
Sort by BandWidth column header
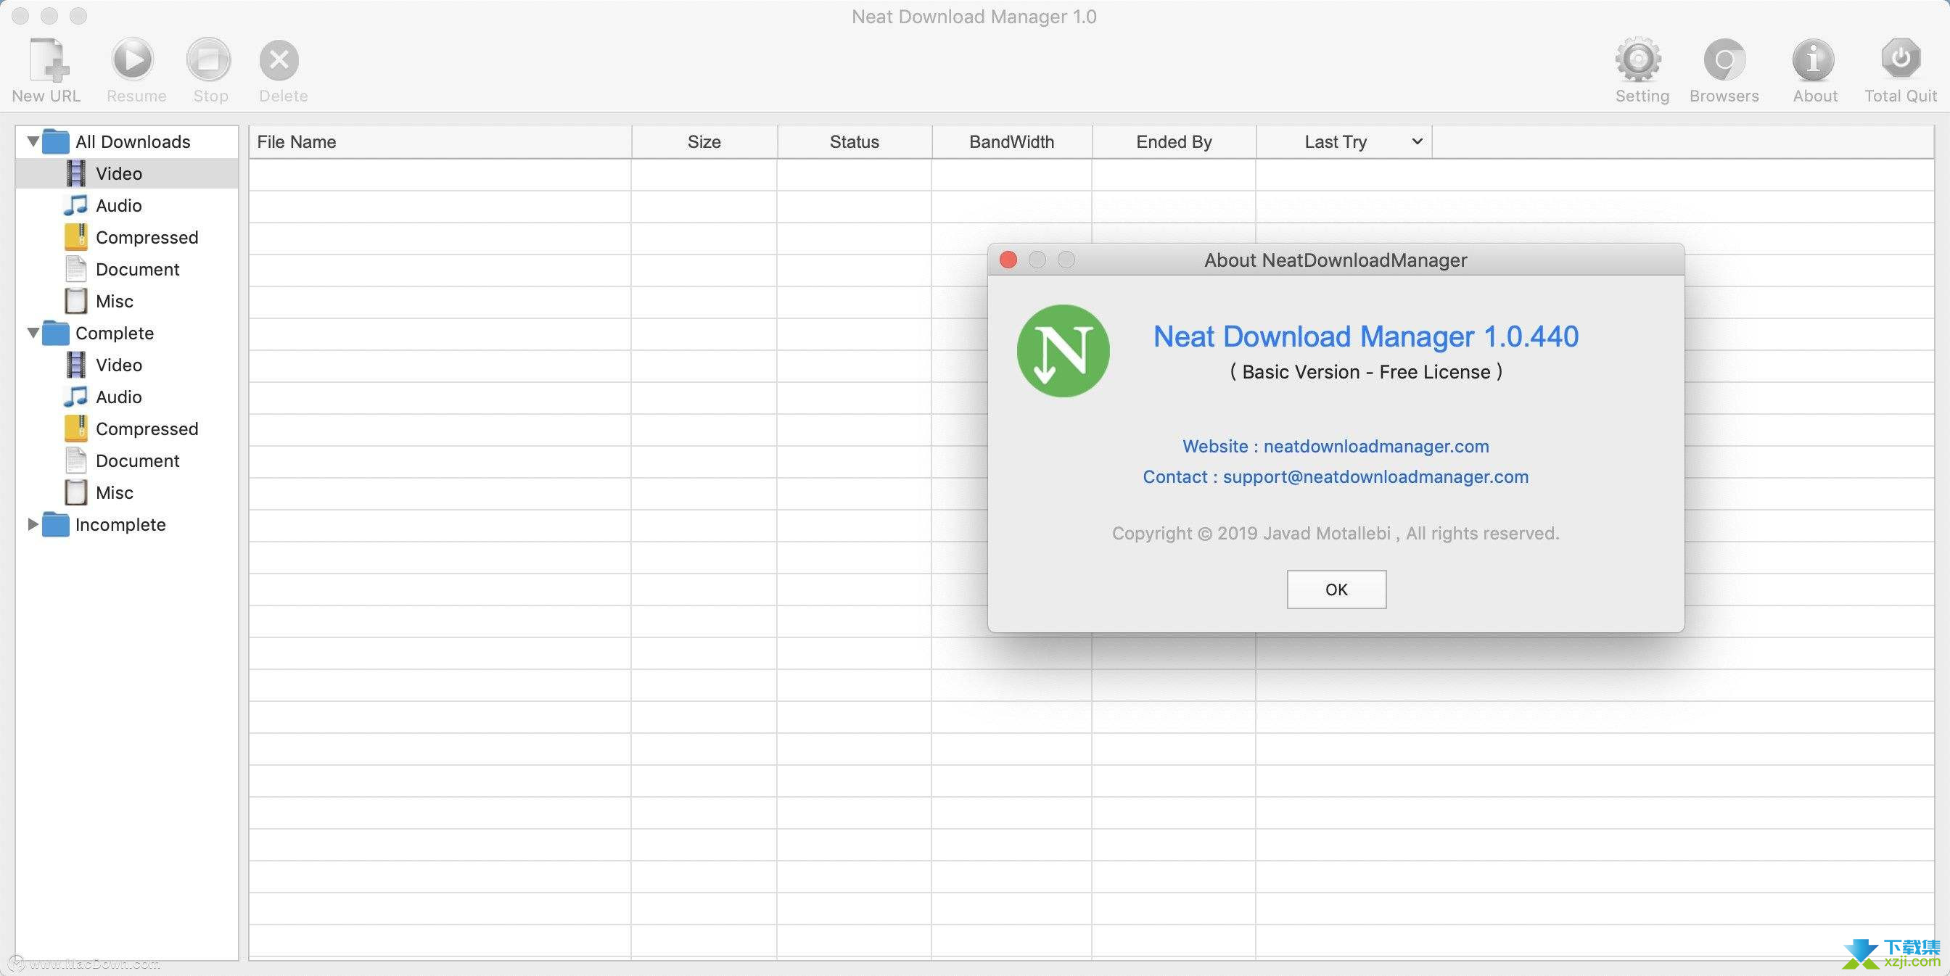click(1011, 141)
